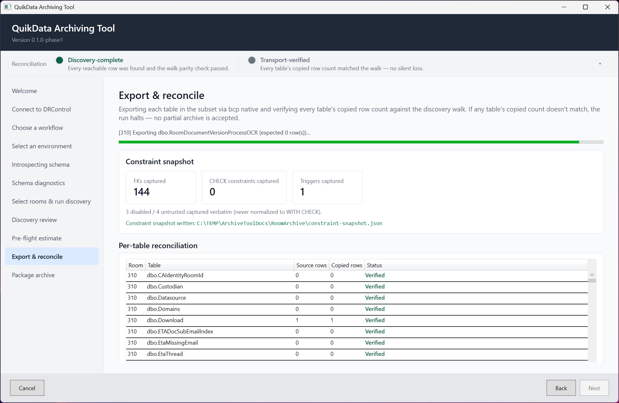Click the gray Transport-verified status dot

click(252, 60)
